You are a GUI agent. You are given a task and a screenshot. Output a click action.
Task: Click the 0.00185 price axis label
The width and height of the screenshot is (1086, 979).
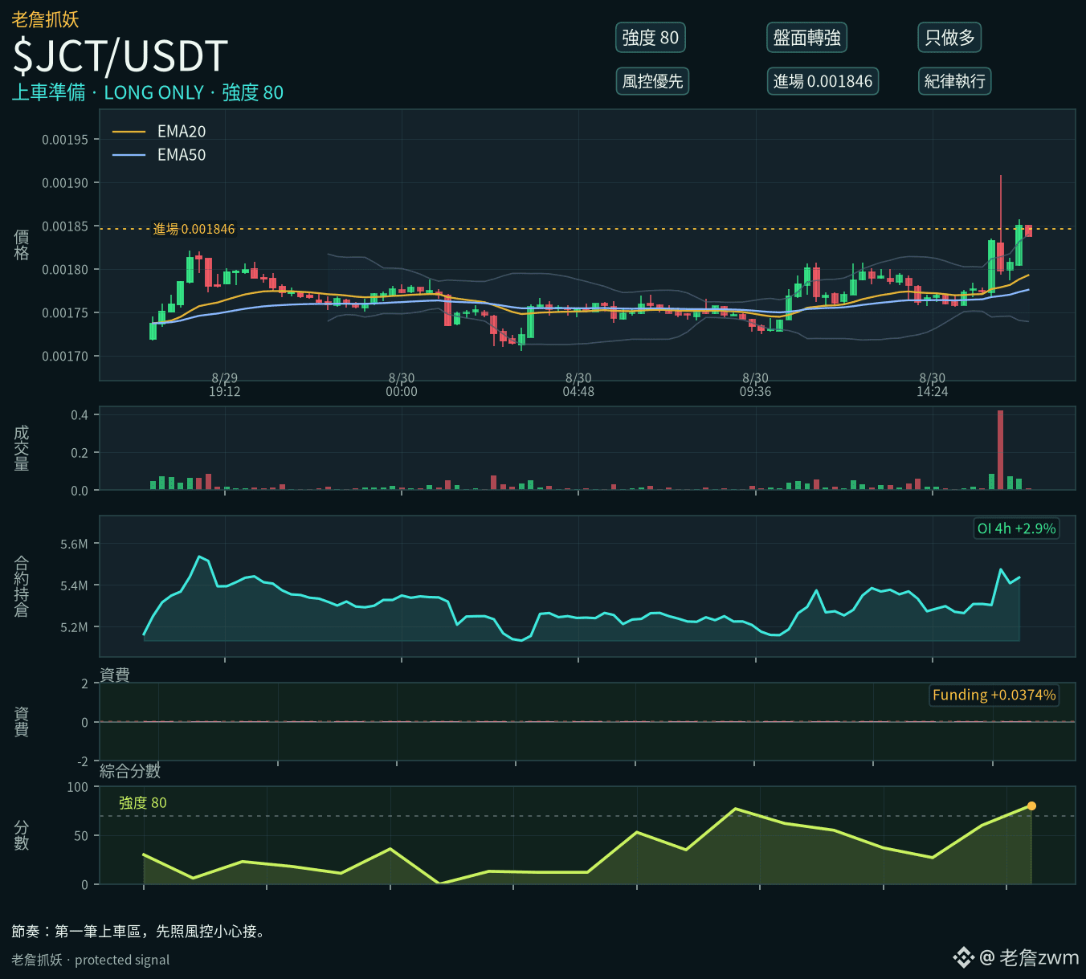[65, 226]
